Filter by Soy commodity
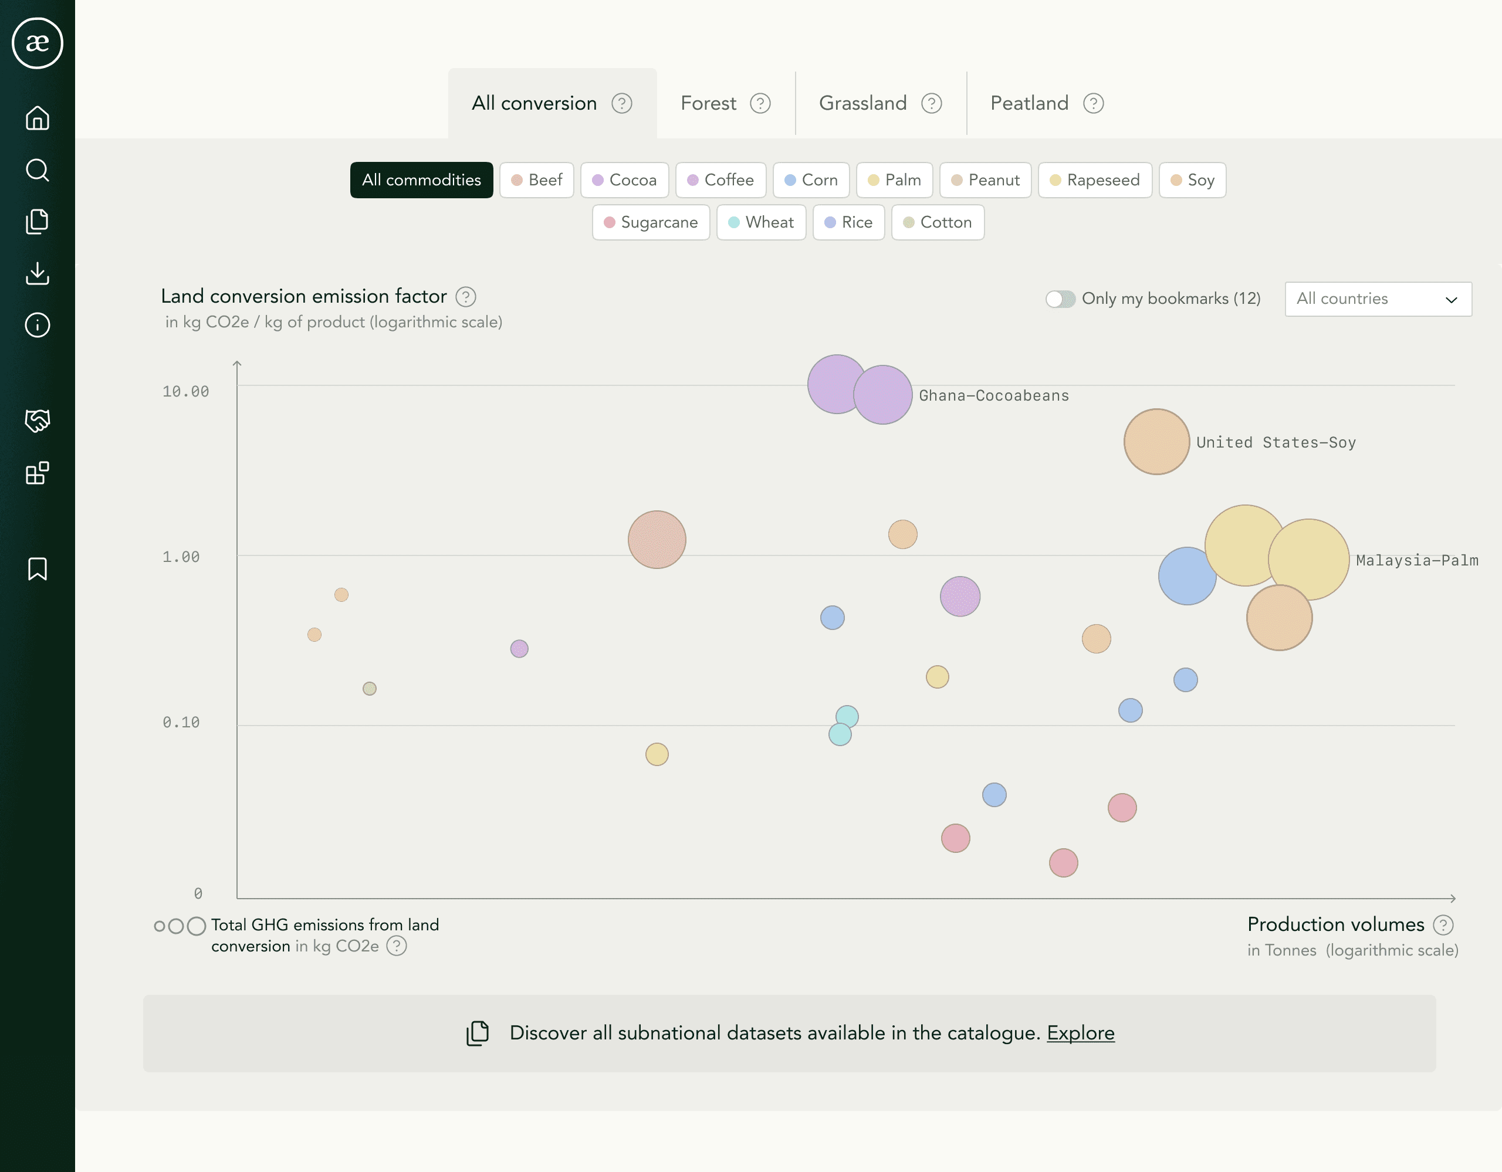 pos(1193,180)
